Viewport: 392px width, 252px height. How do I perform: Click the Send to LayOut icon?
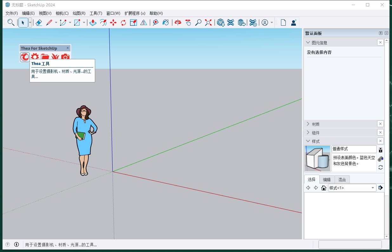[242, 23]
